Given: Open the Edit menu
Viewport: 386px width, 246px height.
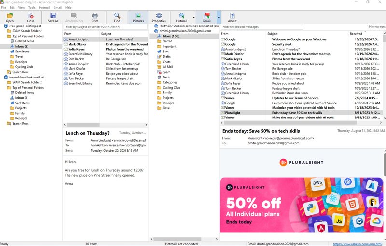Looking at the screenshot, I should click(x=12, y=8).
